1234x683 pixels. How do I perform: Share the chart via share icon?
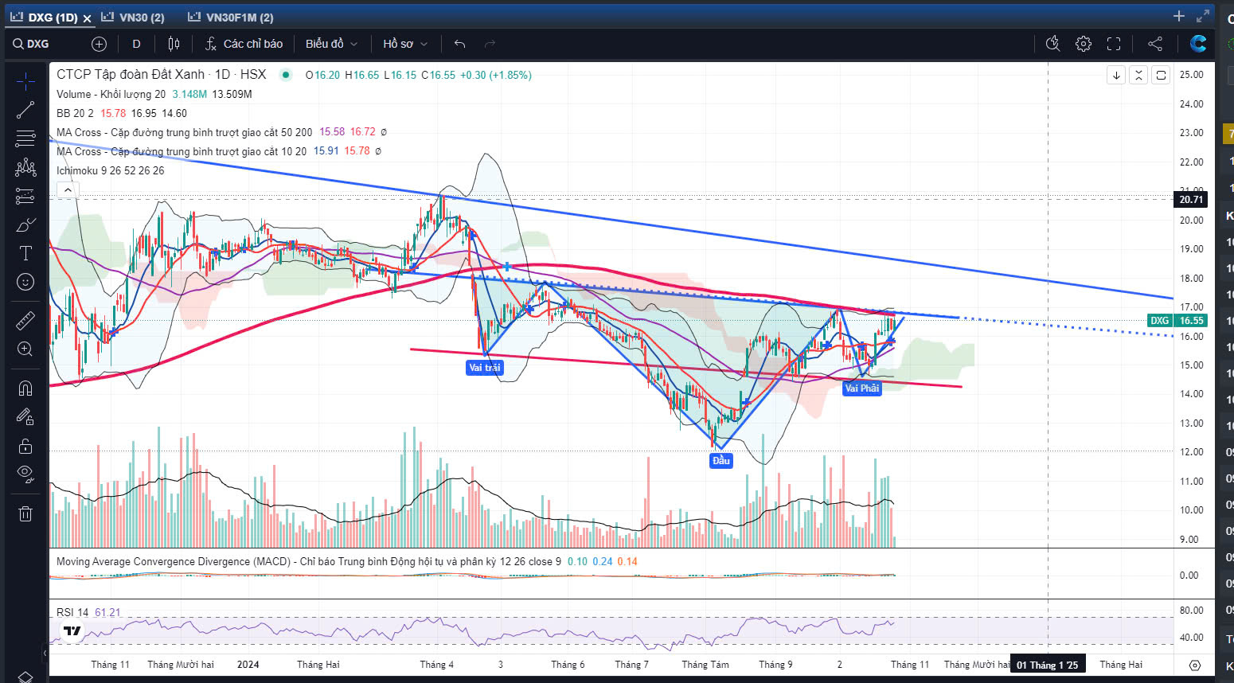[1155, 44]
